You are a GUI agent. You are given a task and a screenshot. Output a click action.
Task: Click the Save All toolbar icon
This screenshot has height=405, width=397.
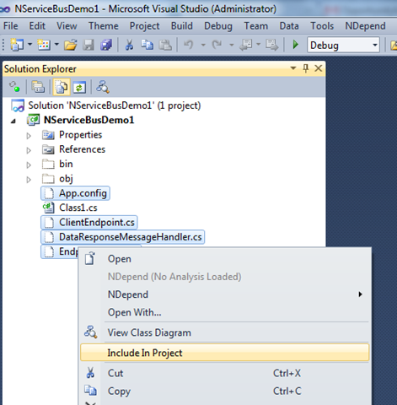pyautogui.click(x=106, y=45)
